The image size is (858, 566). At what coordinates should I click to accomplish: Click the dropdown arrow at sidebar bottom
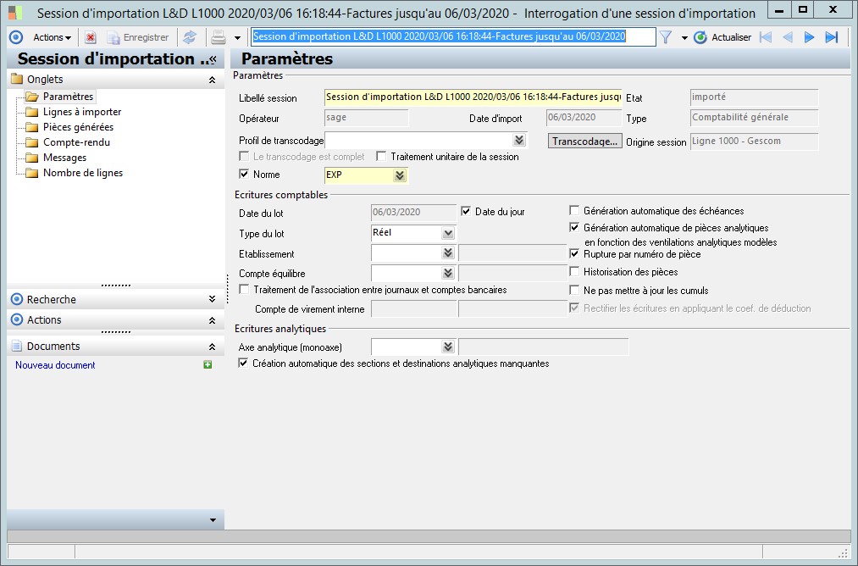213,520
